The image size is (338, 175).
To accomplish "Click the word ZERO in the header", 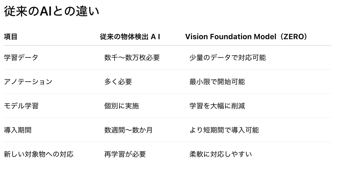I will pyautogui.click(x=292, y=37).
